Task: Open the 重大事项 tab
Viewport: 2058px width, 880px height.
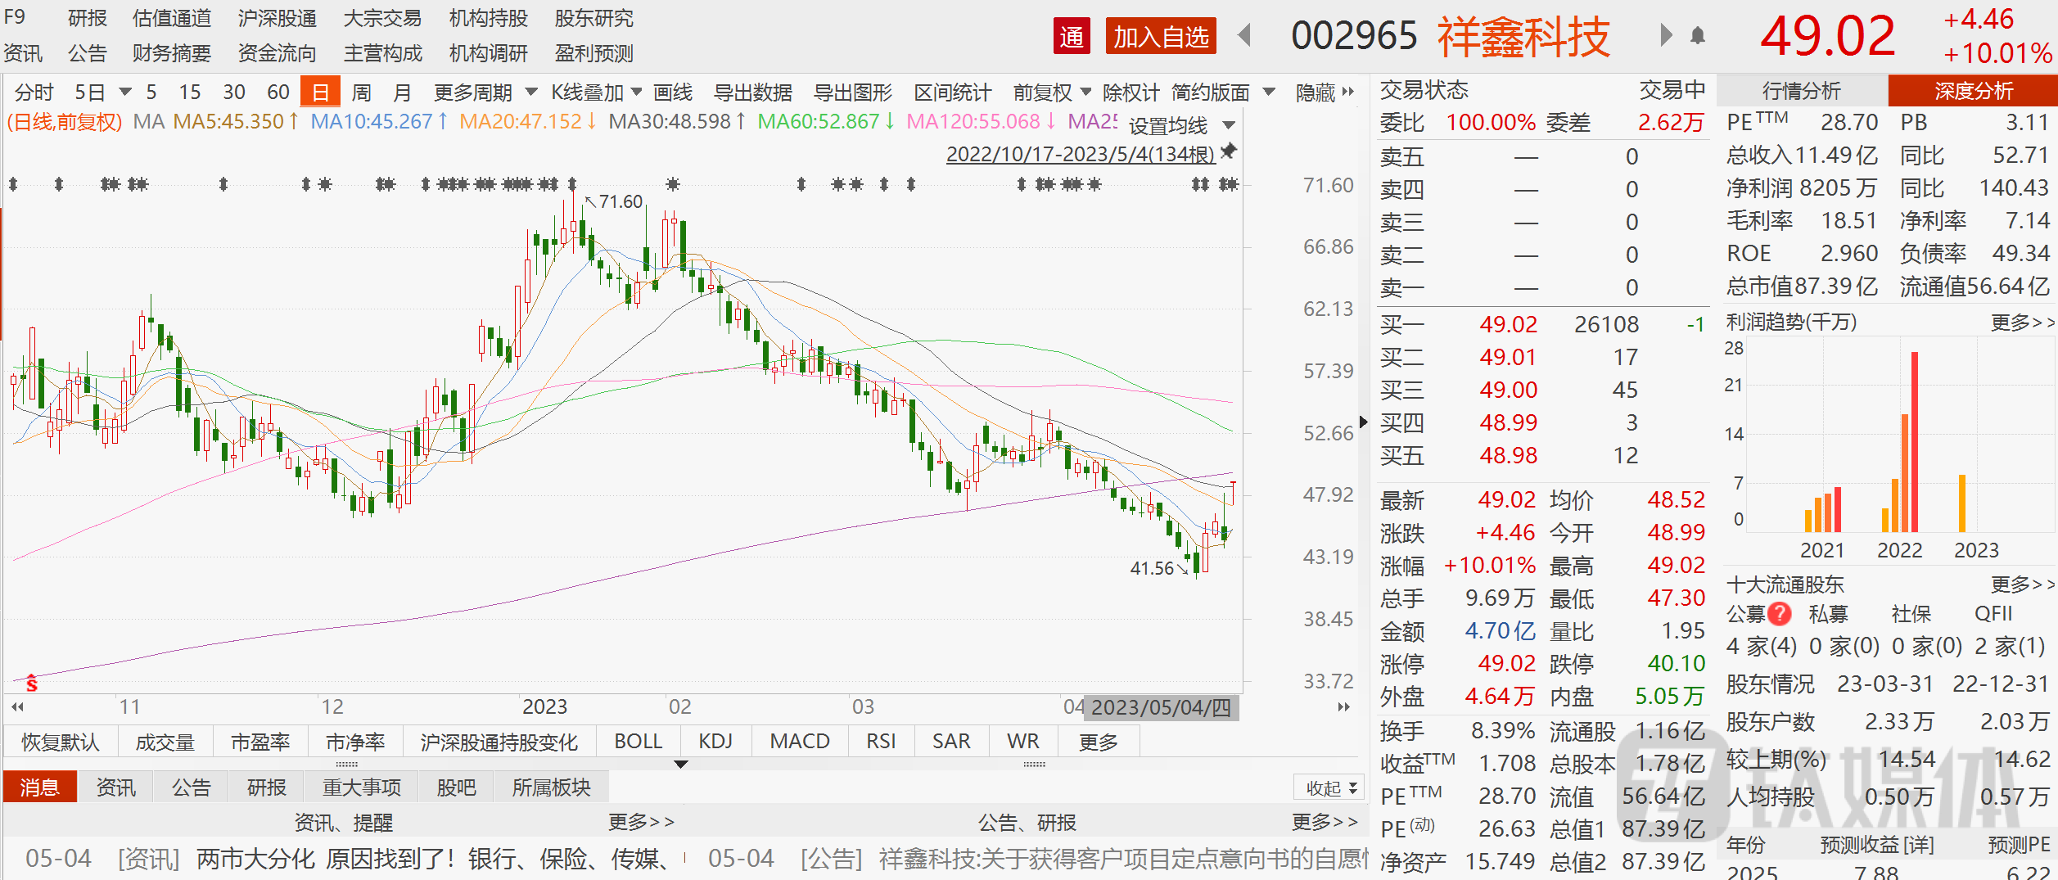Action: point(362,787)
